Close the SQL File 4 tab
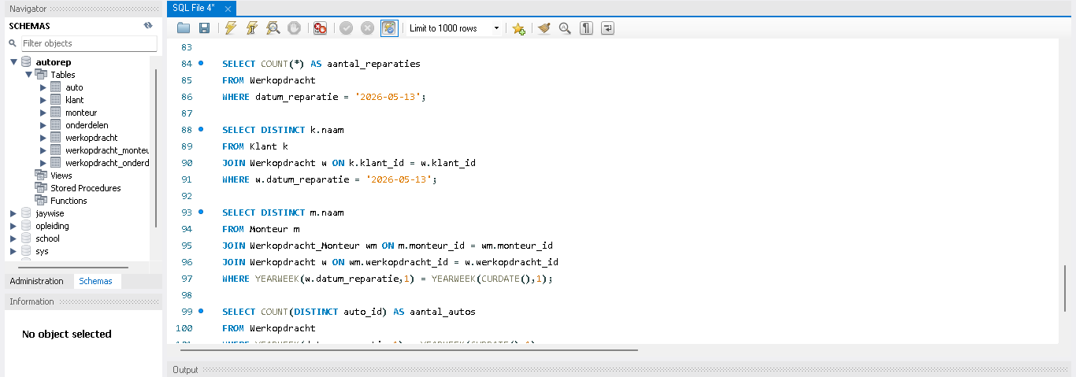 [x=228, y=9]
